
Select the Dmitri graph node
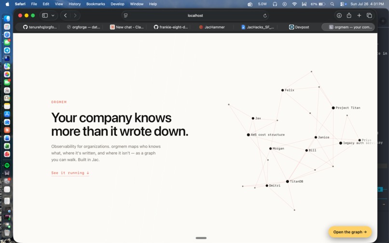(267, 186)
